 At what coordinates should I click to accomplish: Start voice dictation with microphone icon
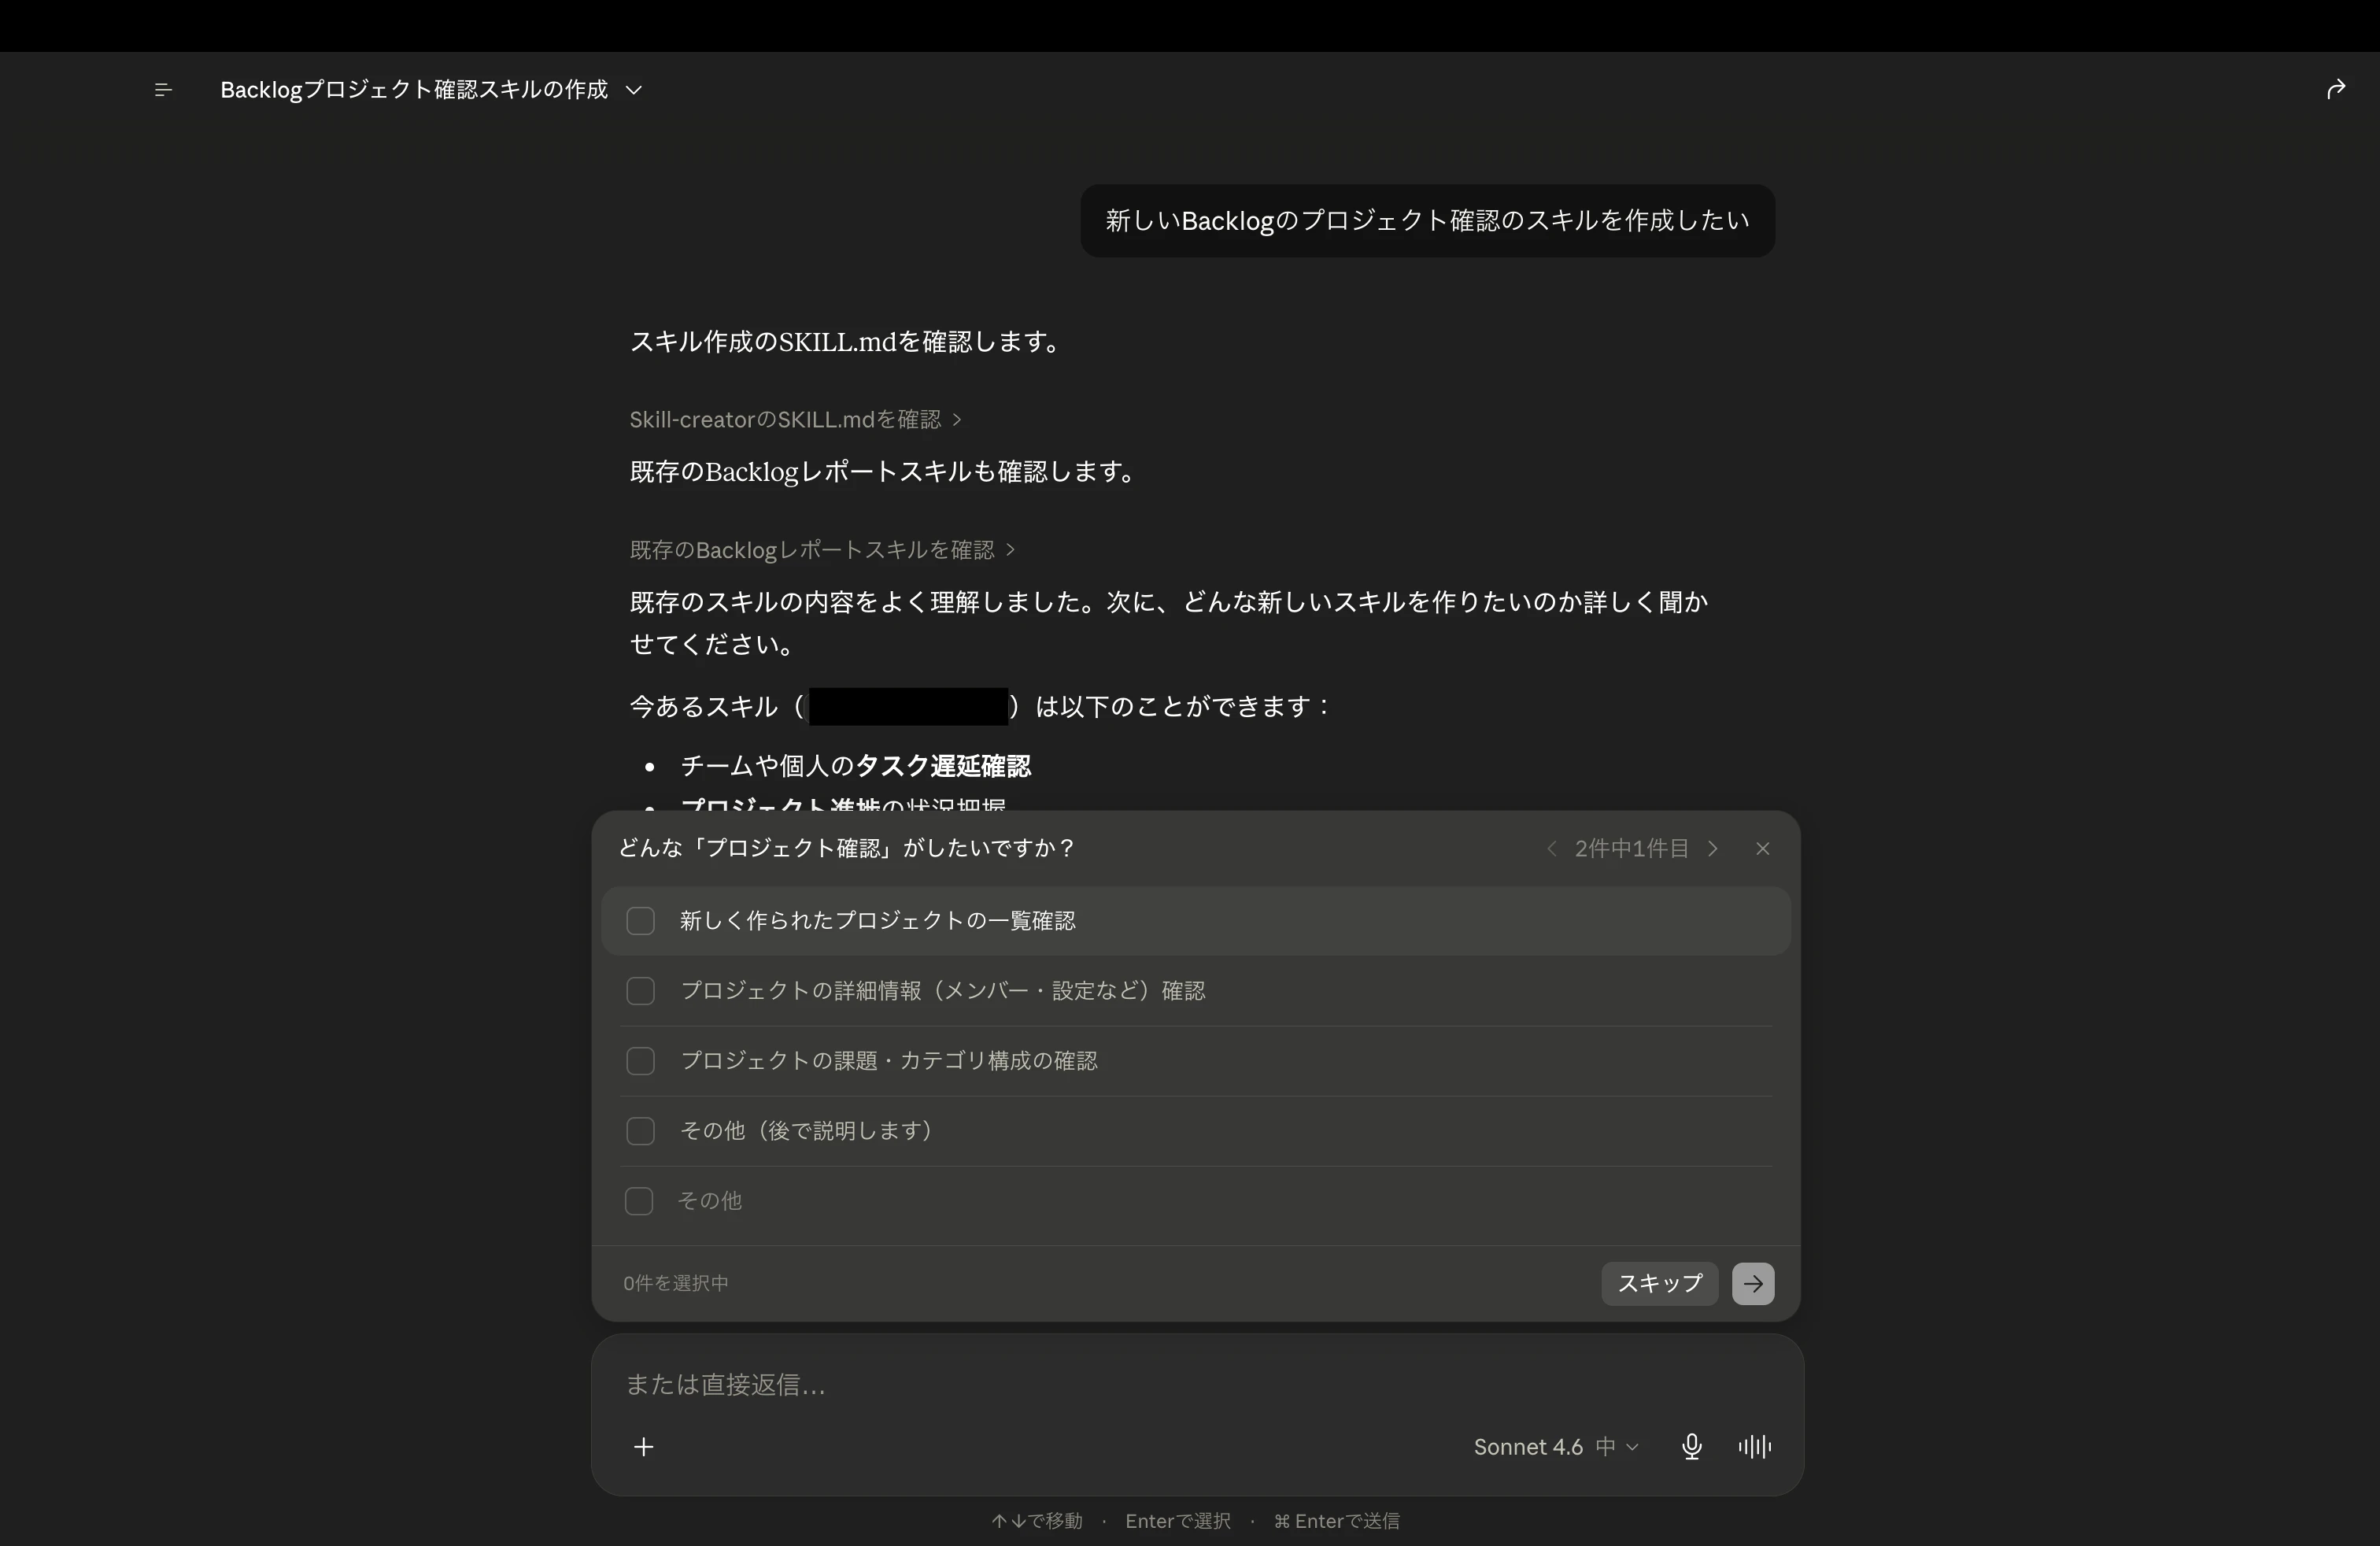tap(1692, 1447)
